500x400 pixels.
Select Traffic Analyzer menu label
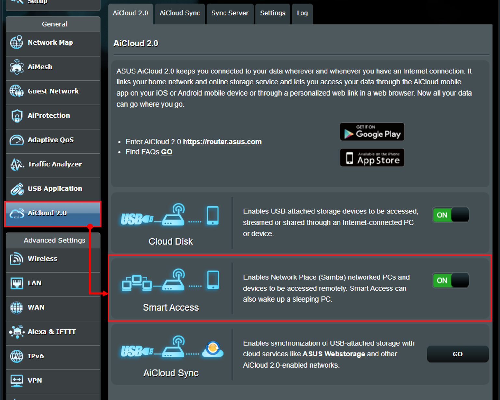pos(55,164)
